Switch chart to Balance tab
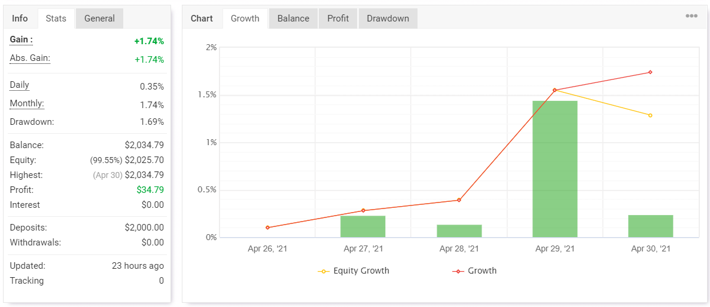710x307 pixels. (x=293, y=19)
